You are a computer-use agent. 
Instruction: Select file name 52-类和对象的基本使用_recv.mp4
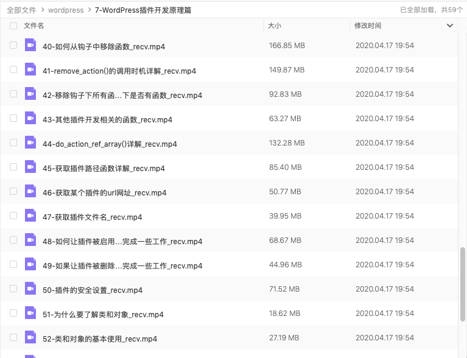100,339
